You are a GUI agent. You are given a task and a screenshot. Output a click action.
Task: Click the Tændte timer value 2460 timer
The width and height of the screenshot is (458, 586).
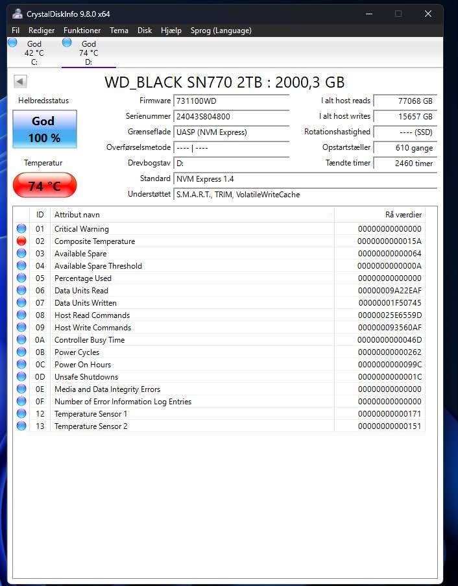[405, 164]
